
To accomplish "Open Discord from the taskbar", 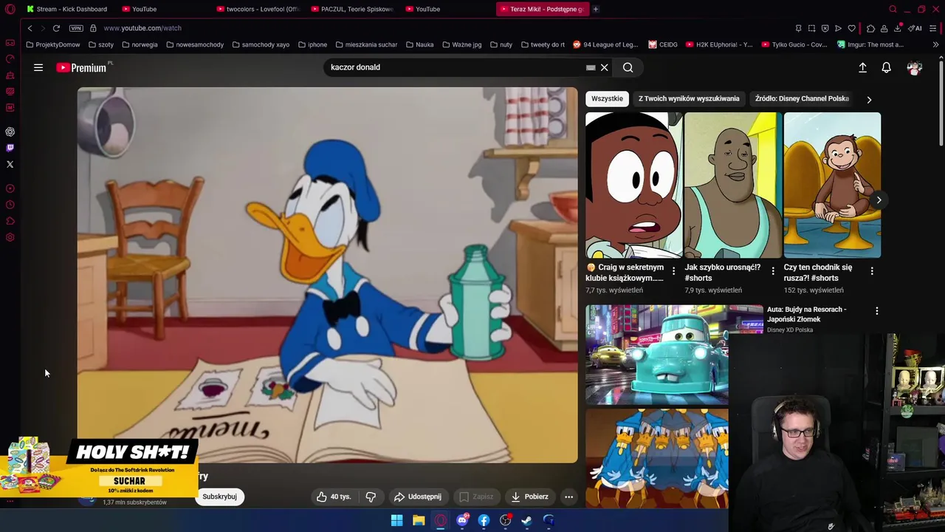I will 462,520.
